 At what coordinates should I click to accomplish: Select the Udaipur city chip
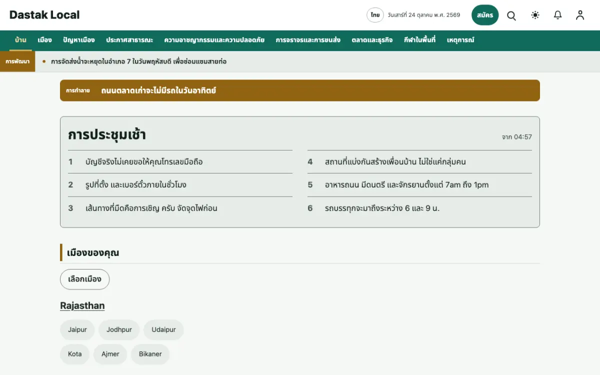coord(163,330)
